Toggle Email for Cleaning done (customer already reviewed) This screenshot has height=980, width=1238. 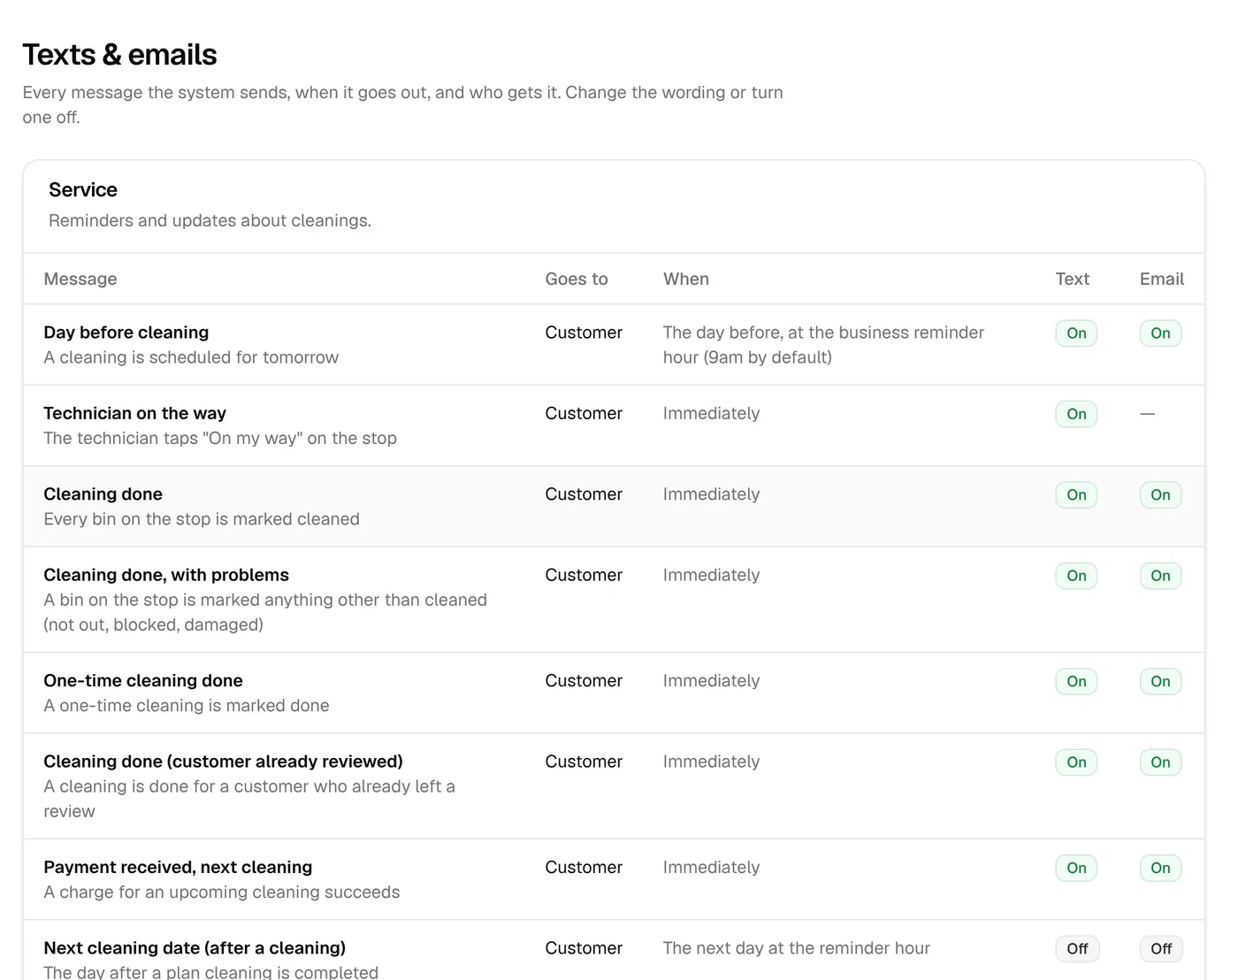coord(1160,762)
